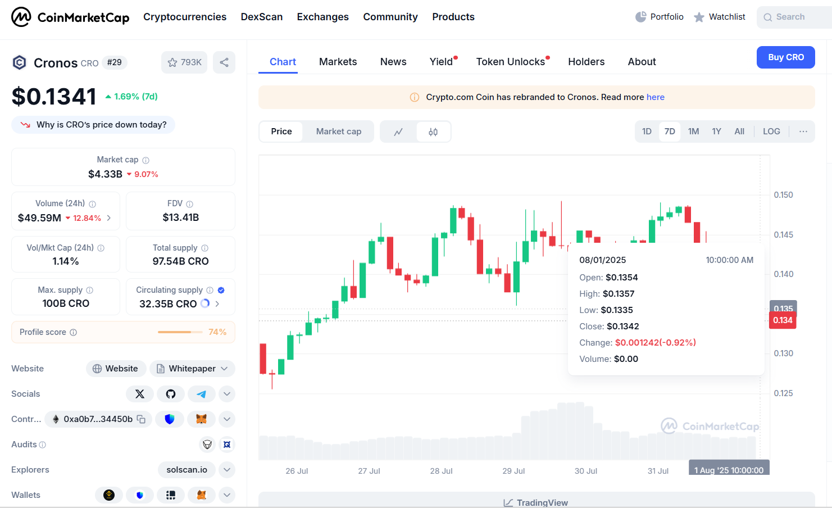Click the MetaMask fox icon in Contracts row
This screenshot has width=832, height=508.
tap(201, 419)
